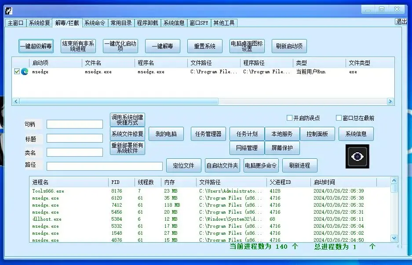Viewport: 412px width, 265px height.
Task: Click the 一键超级解毒 button
Action: coord(36,46)
